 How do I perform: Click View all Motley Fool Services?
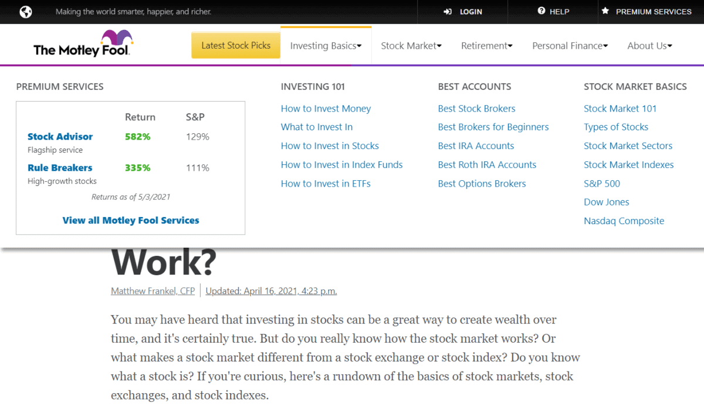[130, 220]
